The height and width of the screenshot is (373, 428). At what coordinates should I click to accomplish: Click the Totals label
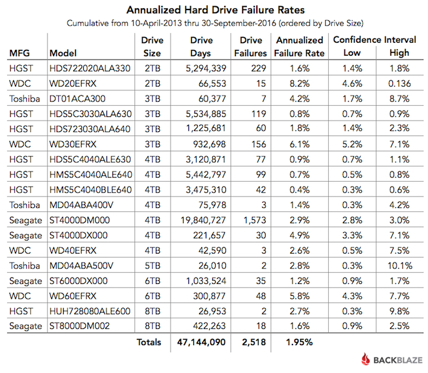149,342
